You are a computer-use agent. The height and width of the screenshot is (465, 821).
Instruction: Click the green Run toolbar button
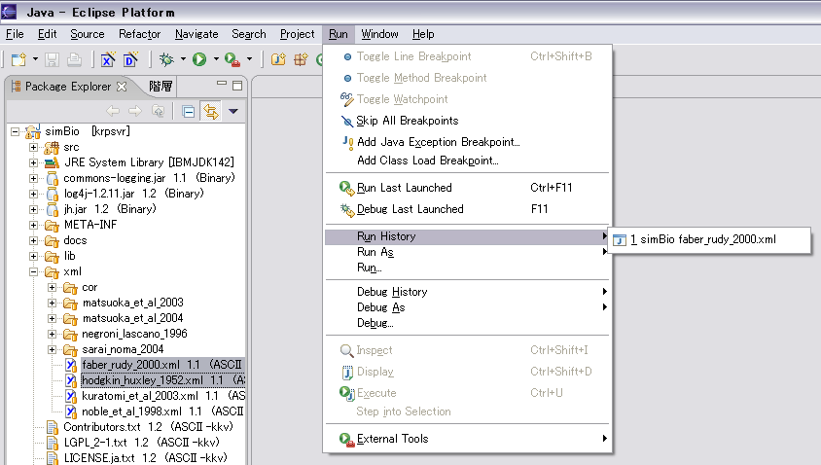198,59
